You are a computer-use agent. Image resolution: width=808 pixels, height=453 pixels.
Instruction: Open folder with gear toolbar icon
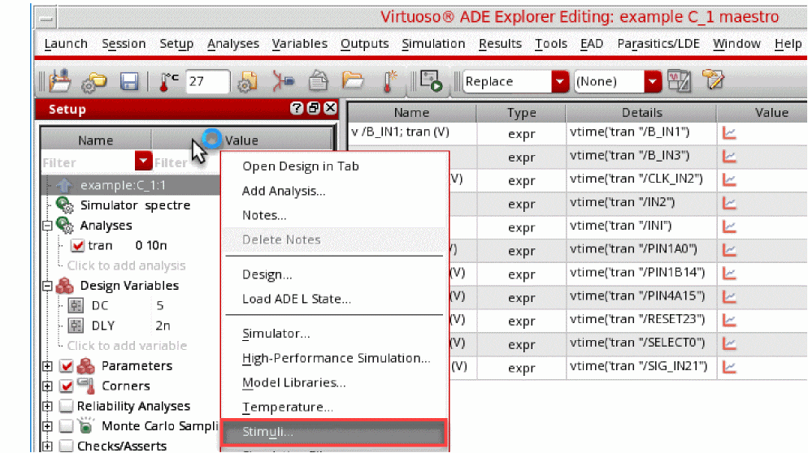(x=93, y=81)
